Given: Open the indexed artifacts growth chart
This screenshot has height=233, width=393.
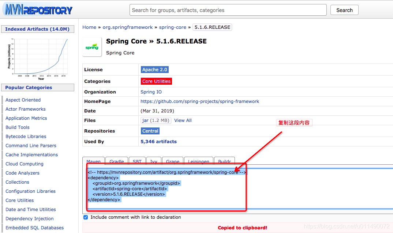Looking at the screenshot, I should point(38,59).
